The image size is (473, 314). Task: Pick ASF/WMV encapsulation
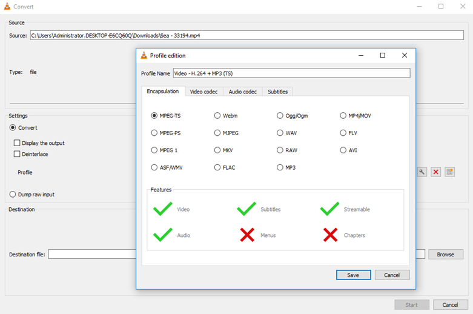[x=154, y=167]
